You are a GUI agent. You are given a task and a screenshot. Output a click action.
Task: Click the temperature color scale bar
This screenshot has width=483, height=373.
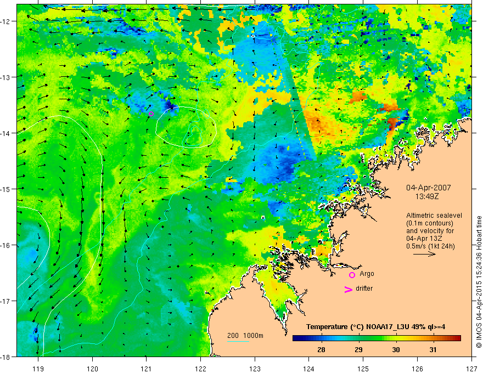pos(377,338)
